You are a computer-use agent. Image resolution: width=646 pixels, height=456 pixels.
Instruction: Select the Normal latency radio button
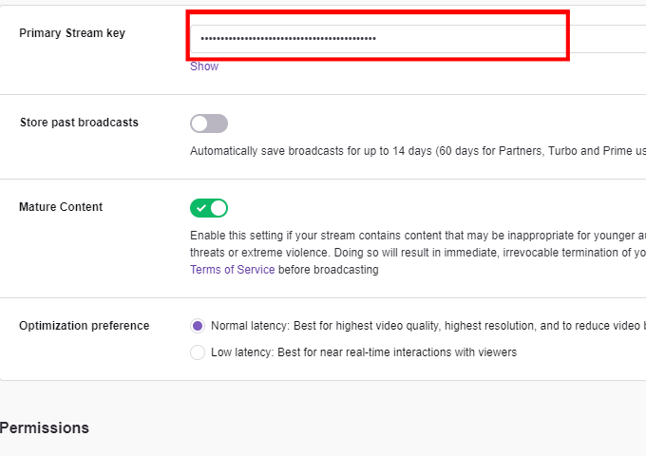pyautogui.click(x=198, y=326)
